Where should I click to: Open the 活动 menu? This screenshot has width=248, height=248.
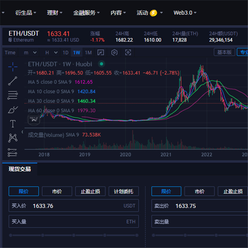(149, 13)
